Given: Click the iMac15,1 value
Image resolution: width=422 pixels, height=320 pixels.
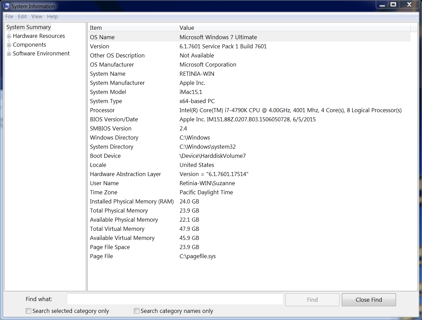Looking at the screenshot, I should (x=191, y=92).
